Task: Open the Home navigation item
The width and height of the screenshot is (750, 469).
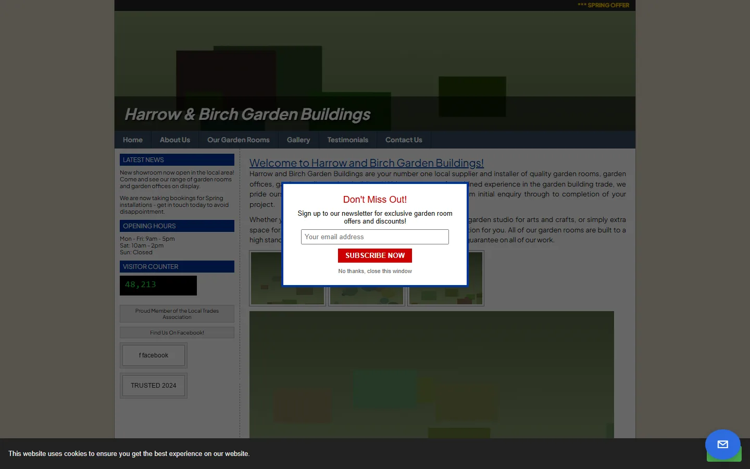Action: point(133,140)
